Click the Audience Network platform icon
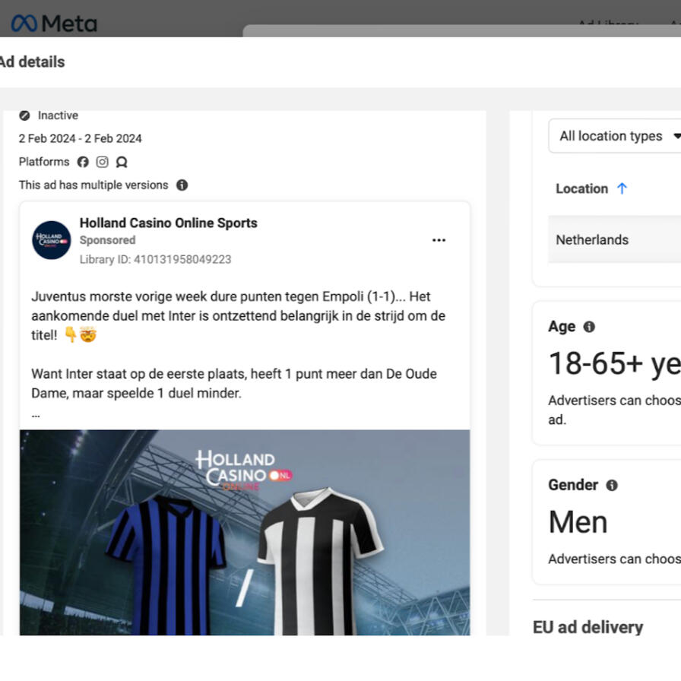Image resolution: width=681 pixels, height=681 pixels. pos(122,162)
